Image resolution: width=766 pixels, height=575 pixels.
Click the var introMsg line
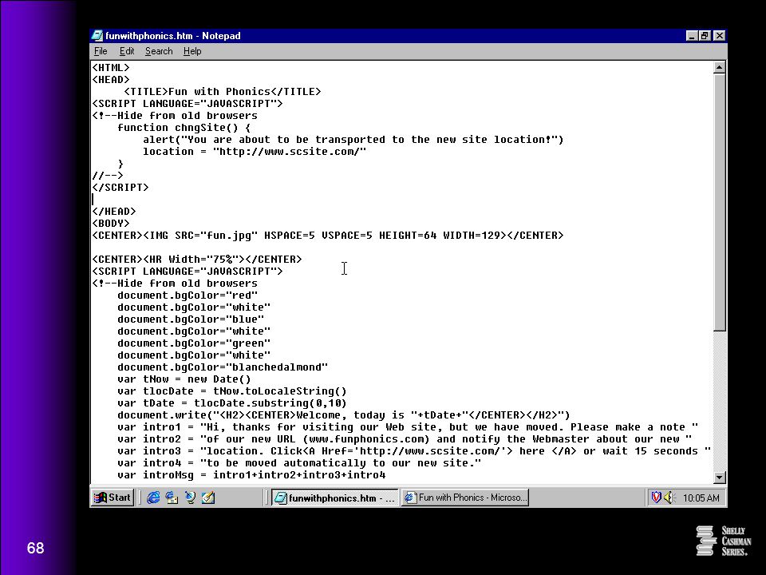pos(251,474)
